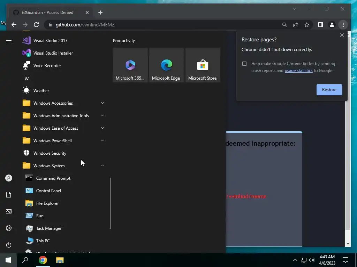Open network status in system tray

304,260
